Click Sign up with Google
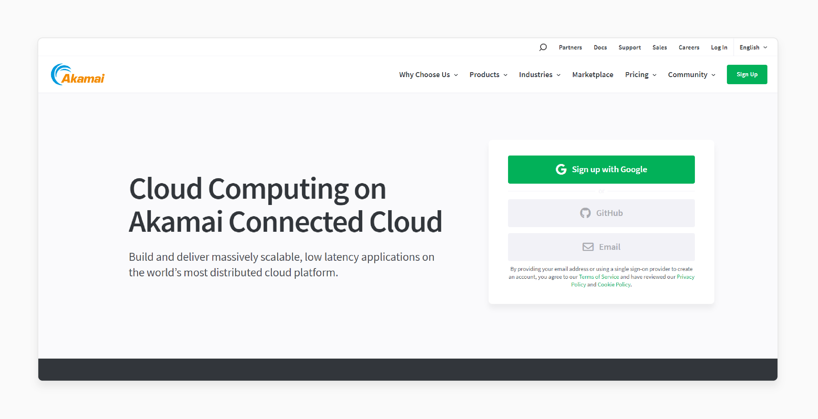This screenshot has width=818, height=419. 601,169
